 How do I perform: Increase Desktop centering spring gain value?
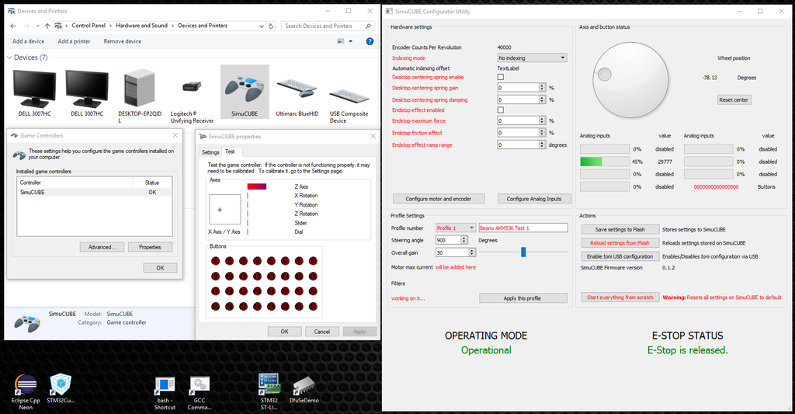(x=542, y=85)
